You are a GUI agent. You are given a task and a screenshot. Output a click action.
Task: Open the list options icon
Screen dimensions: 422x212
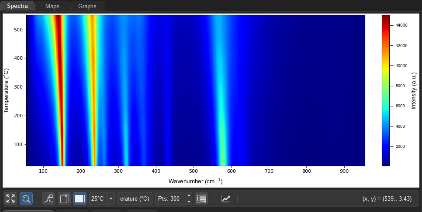pos(201,198)
